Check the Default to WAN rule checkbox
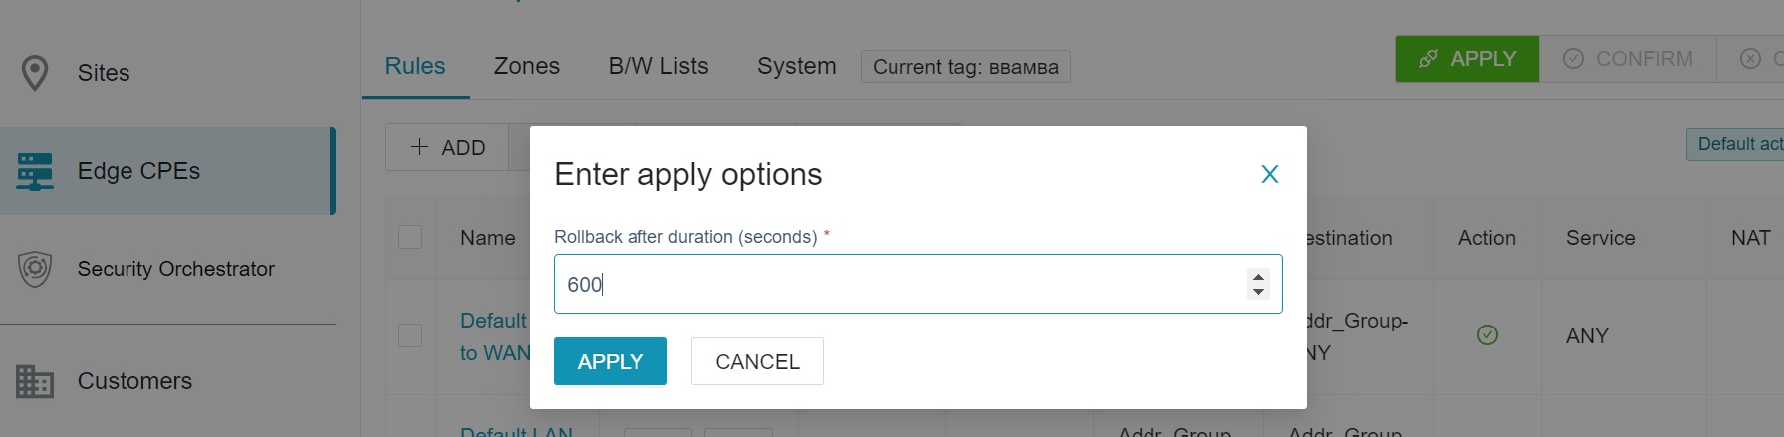The image size is (1784, 437). click(x=410, y=335)
